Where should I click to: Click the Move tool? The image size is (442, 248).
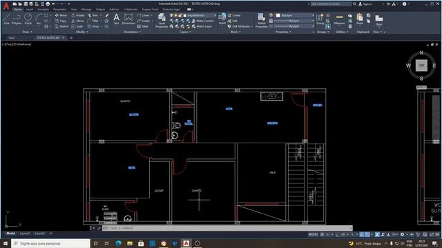click(61, 15)
